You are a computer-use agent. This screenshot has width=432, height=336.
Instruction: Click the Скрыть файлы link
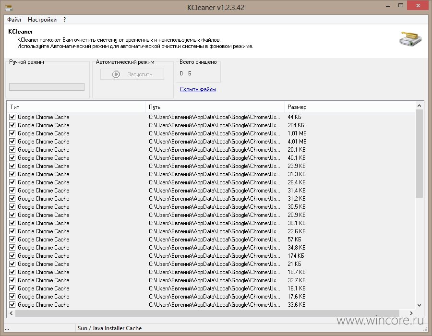(x=198, y=89)
